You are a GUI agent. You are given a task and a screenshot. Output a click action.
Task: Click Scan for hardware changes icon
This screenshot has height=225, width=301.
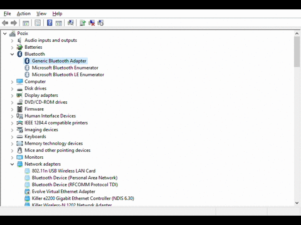pyautogui.click(x=71, y=22)
